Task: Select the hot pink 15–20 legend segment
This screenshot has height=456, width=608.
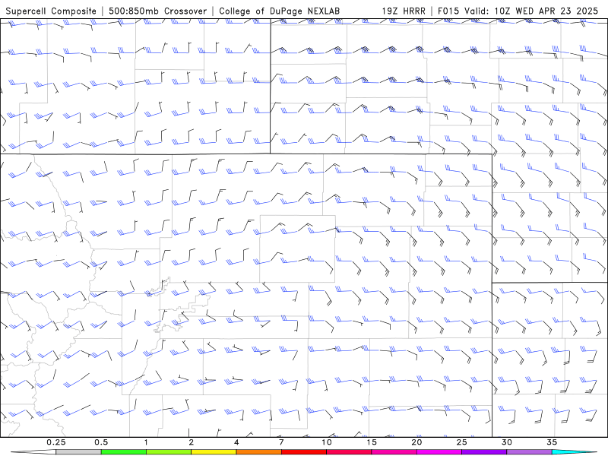Action: click(x=394, y=452)
